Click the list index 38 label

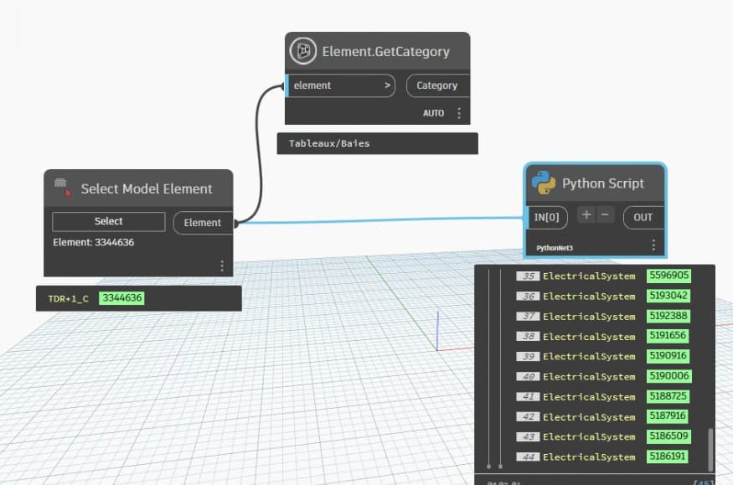pyautogui.click(x=528, y=337)
